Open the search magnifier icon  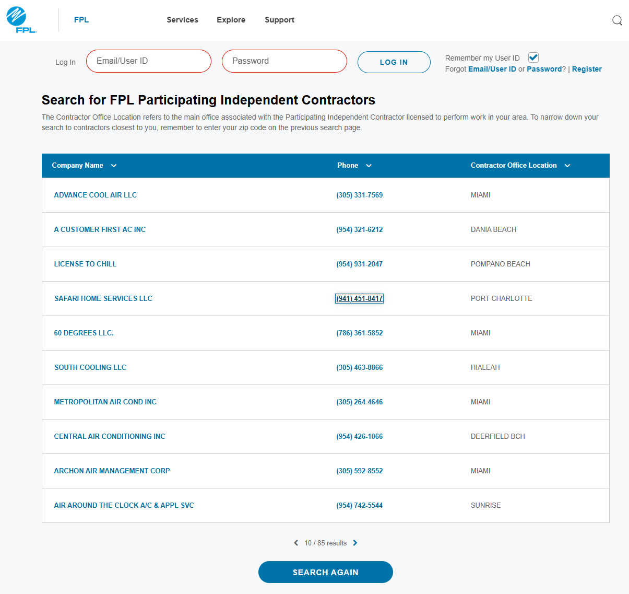(x=617, y=20)
